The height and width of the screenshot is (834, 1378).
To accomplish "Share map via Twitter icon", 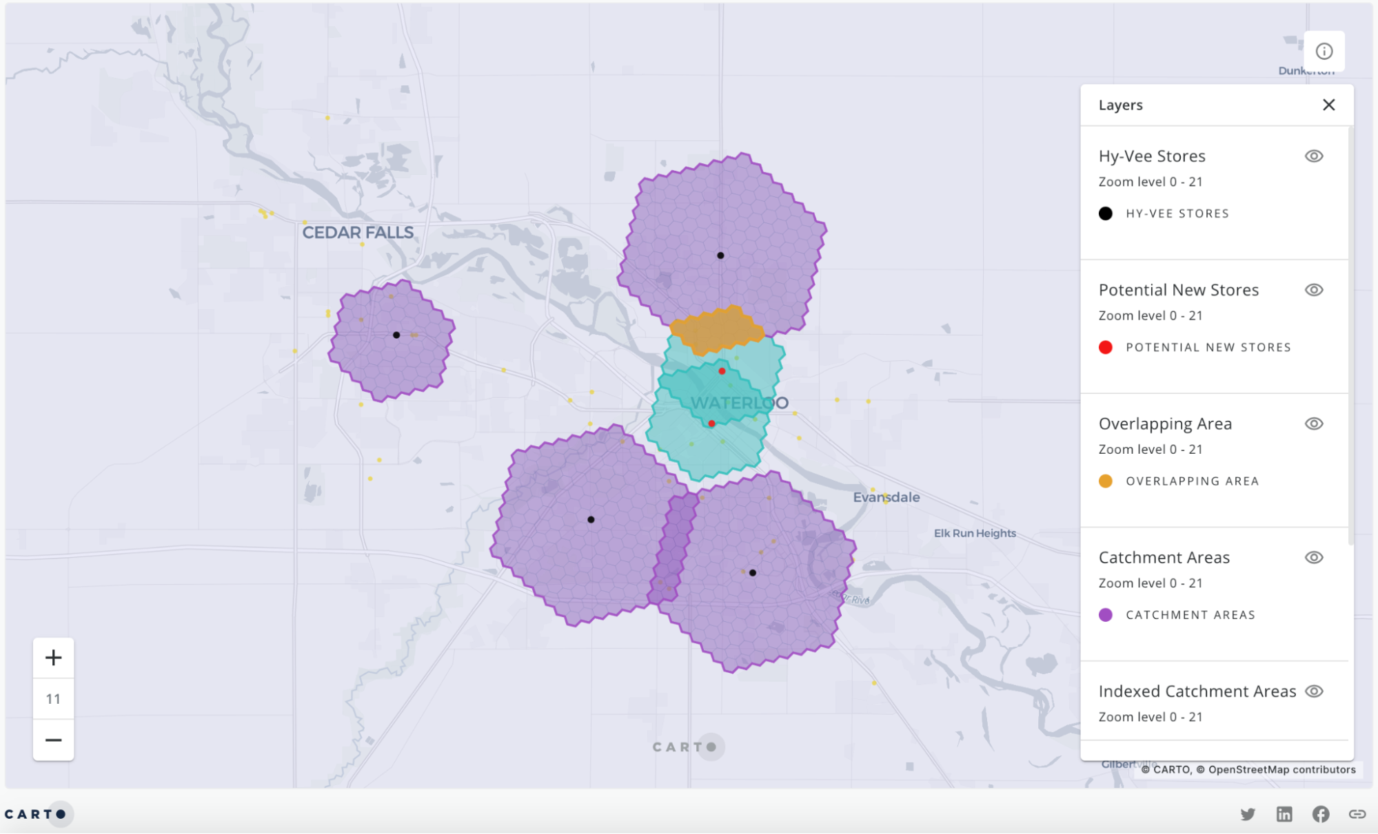I will tap(1248, 814).
